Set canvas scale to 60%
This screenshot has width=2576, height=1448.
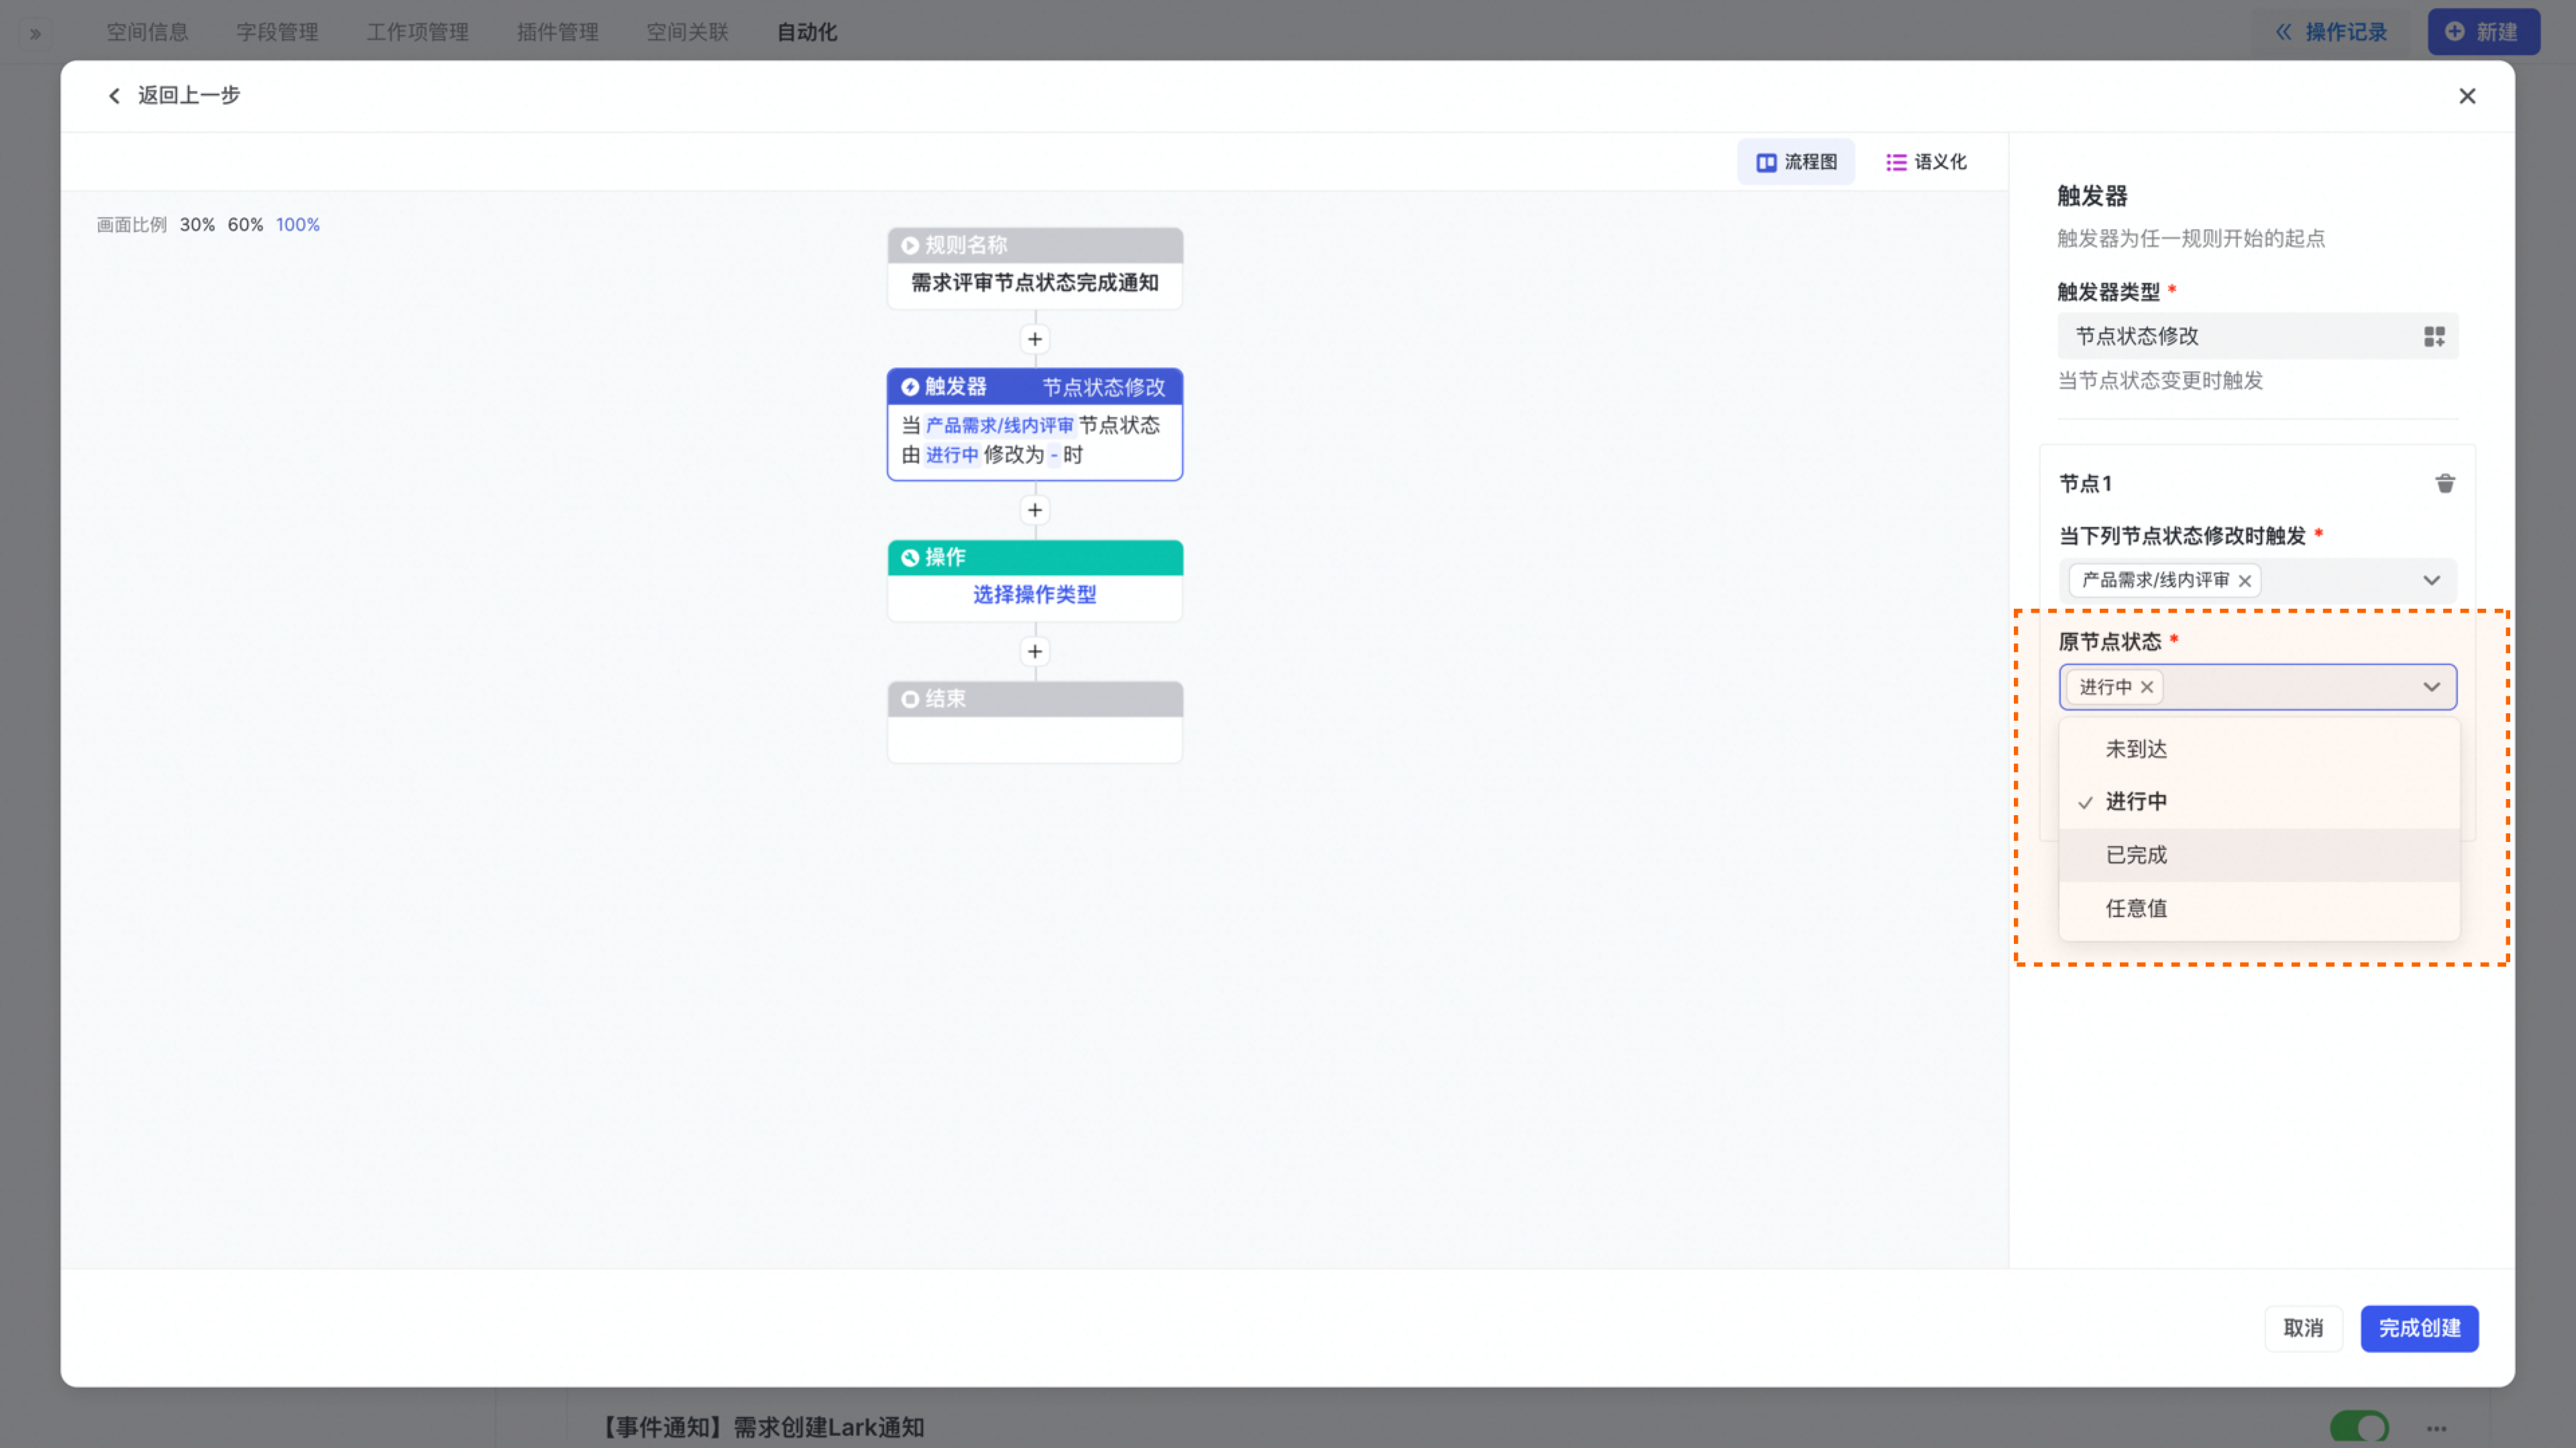(245, 225)
